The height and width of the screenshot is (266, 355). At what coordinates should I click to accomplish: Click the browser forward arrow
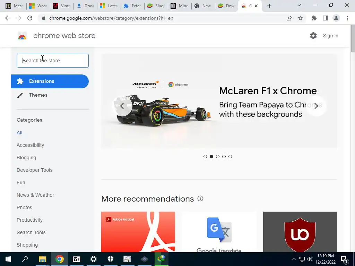[19, 18]
